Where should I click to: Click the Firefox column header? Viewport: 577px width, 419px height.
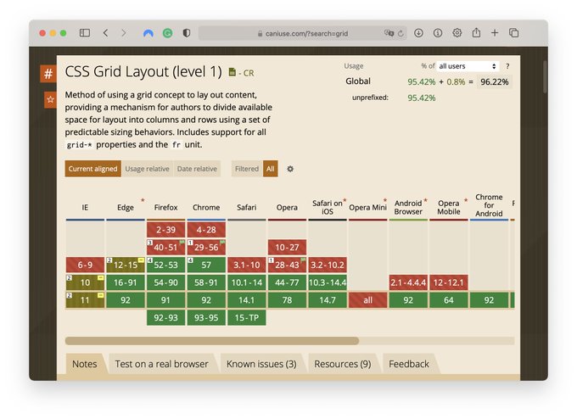pos(166,207)
